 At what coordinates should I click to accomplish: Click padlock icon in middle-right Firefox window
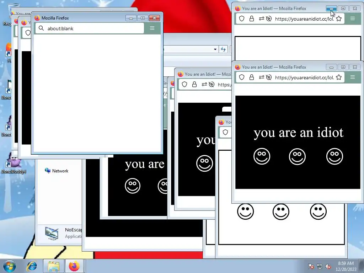(x=252, y=77)
